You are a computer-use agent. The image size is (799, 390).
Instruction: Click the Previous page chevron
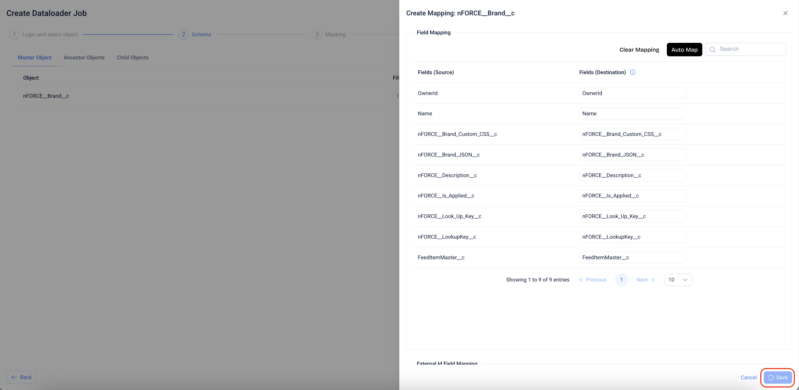[x=581, y=280]
